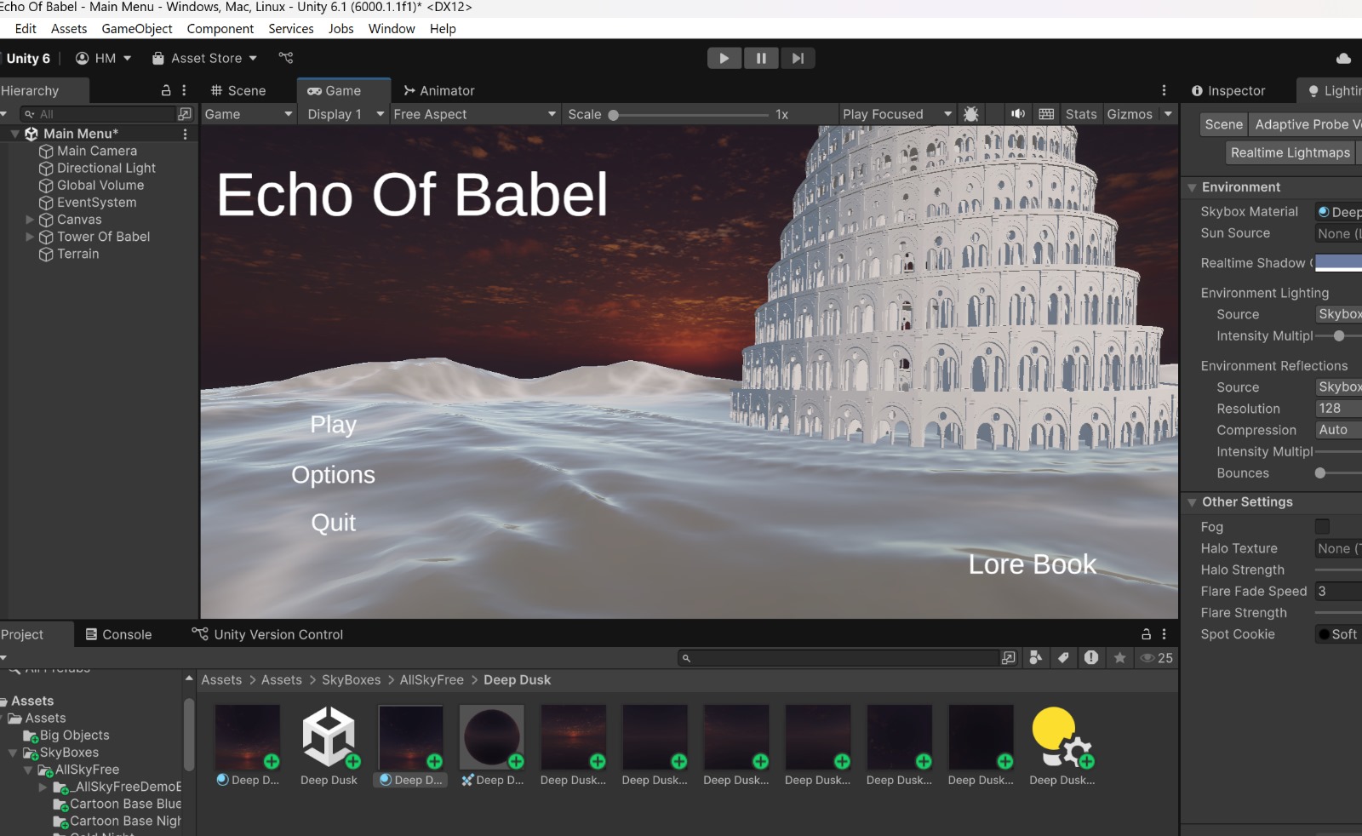The image size is (1362, 836).
Task: Select the highlighted Deep D... skybox asset
Action: click(410, 746)
